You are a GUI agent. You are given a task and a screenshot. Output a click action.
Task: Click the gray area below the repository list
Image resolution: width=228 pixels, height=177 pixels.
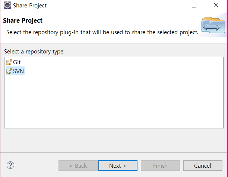tap(114, 140)
